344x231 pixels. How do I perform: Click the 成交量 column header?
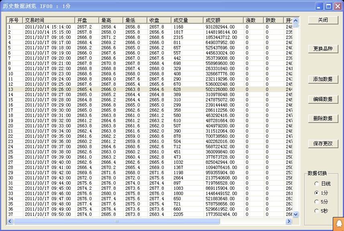coord(187,20)
